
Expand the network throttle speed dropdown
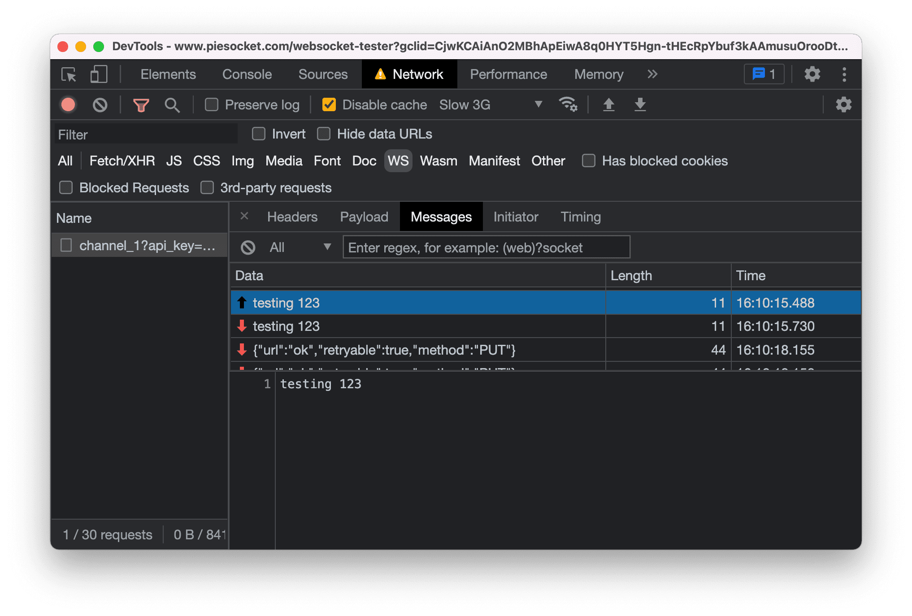point(538,104)
